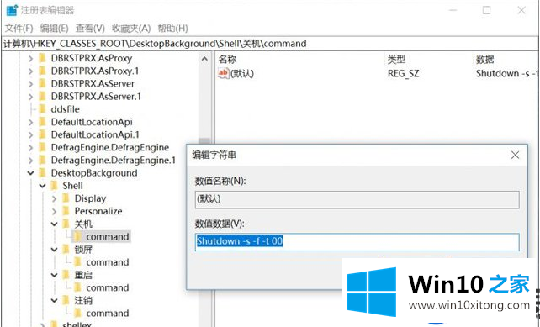Click the ddsfile folder icon
Viewport: 540px width, 327px height.
coord(42,109)
